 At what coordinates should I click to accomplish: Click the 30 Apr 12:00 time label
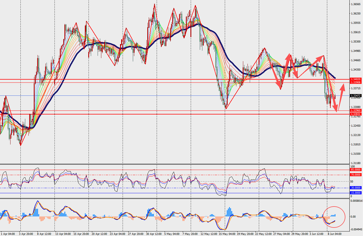click(x=154, y=234)
